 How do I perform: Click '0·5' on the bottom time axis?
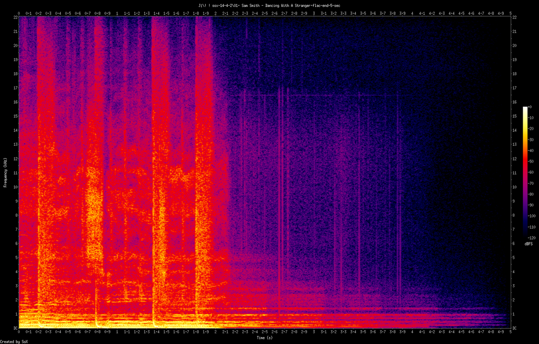(x=68, y=332)
